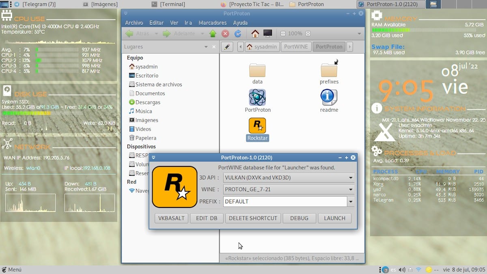Toggle the pencil edit-location button

pos(227,47)
